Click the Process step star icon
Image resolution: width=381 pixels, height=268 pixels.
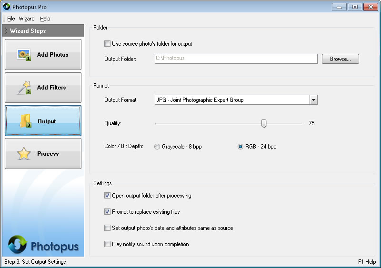[24, 154]
